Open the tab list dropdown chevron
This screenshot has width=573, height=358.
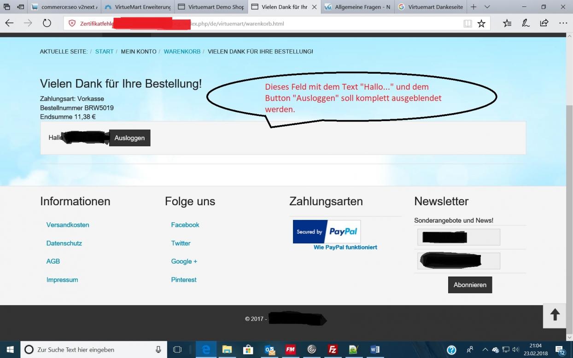pyautogui.click(x=487, y=7)
